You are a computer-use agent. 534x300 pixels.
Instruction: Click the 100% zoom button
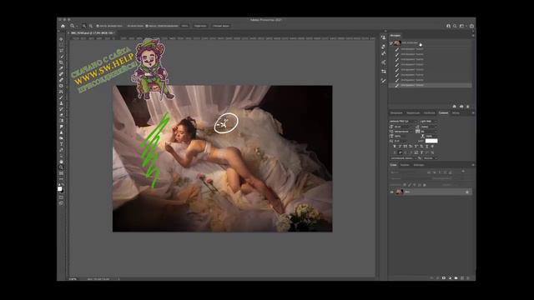pyautogui.click(x=185, y=26)
